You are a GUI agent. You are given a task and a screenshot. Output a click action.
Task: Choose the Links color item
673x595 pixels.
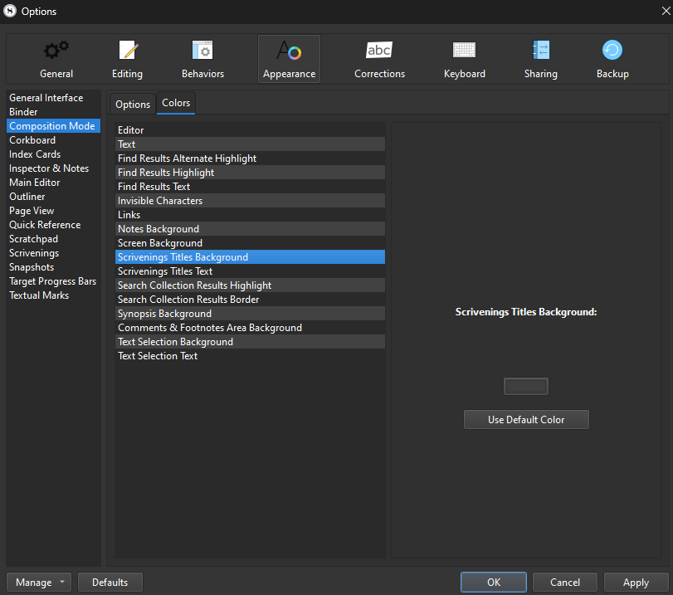(251, 215)
